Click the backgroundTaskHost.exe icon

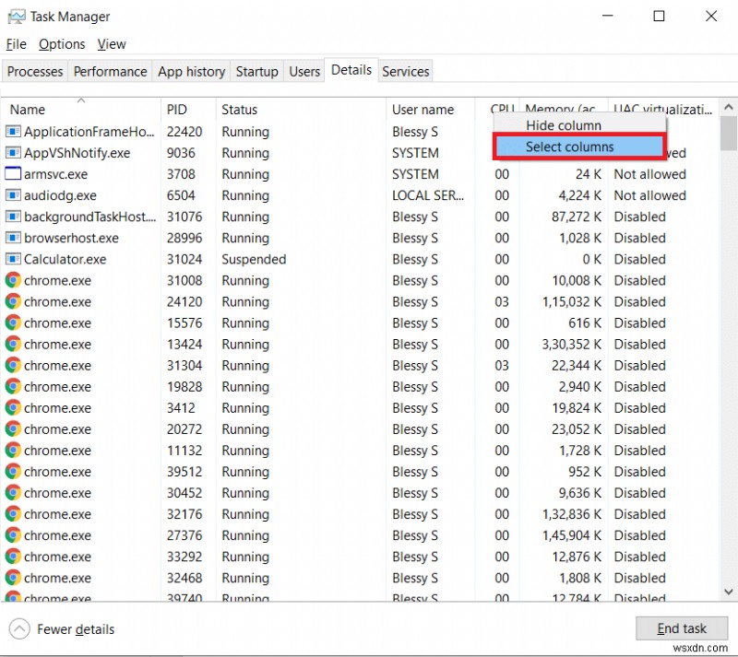tap(12, 217)
